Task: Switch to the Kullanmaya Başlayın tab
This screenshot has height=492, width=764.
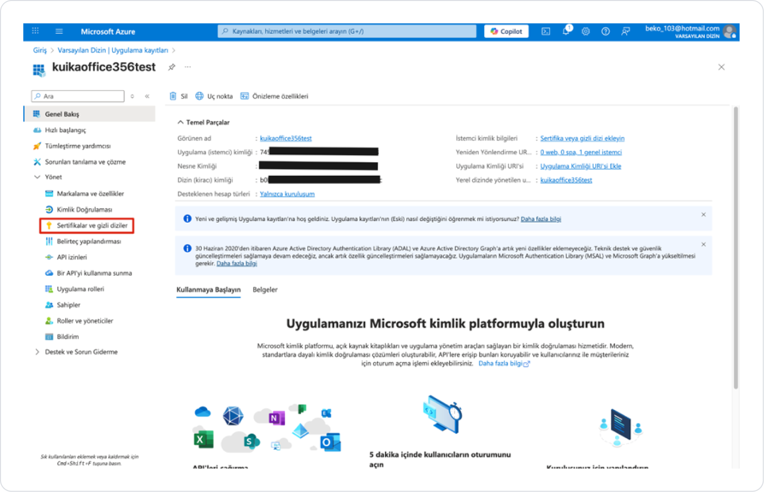Action: 209,290
